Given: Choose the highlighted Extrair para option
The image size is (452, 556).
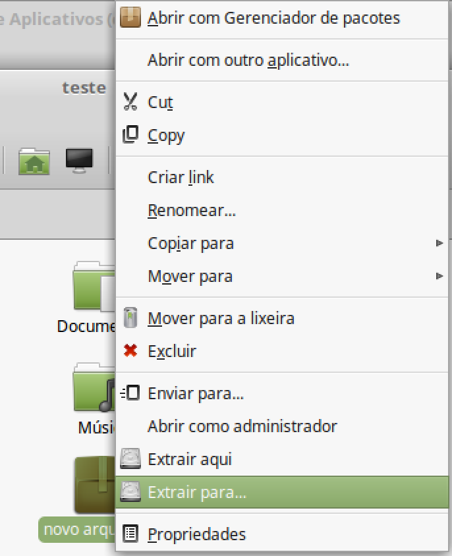Looking at the screenshot, I should [x=198, y=492].
